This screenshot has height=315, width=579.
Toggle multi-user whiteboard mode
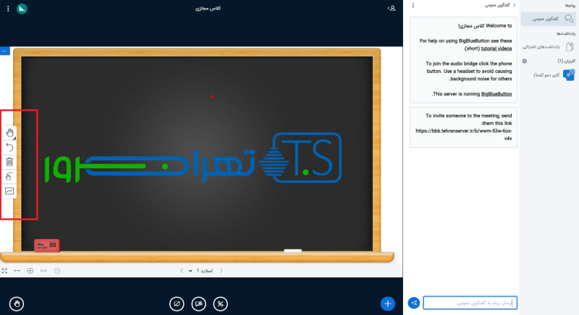click(9, 176)
